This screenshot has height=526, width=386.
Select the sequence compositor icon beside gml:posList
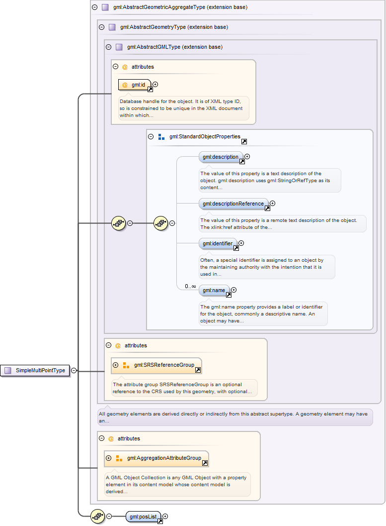pos(97,517)
